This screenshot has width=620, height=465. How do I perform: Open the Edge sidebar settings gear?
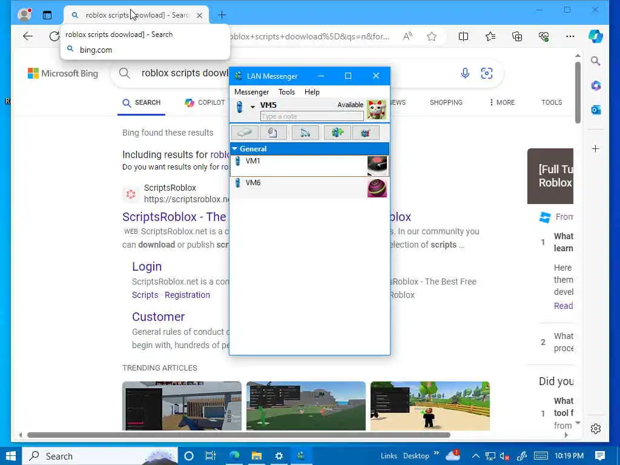(x=596, y=428)
